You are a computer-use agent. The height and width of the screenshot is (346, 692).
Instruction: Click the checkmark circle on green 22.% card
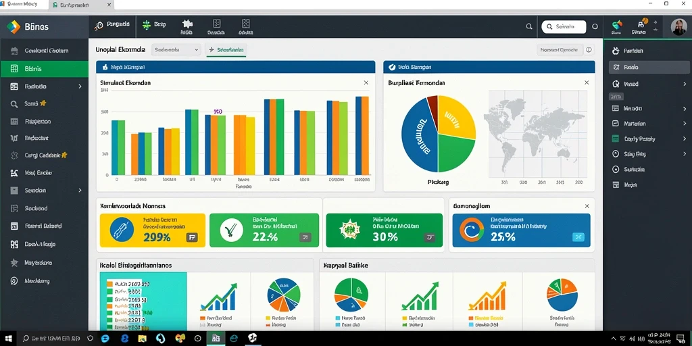pyautogui.click(x=232, y=230)
